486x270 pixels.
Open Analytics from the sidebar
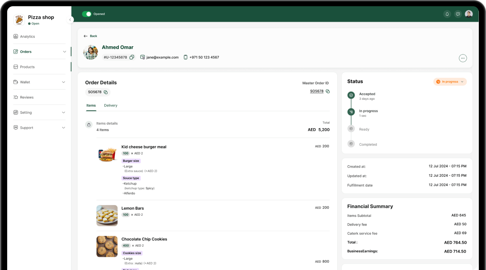pyautogui.click(x=27, y=36)
